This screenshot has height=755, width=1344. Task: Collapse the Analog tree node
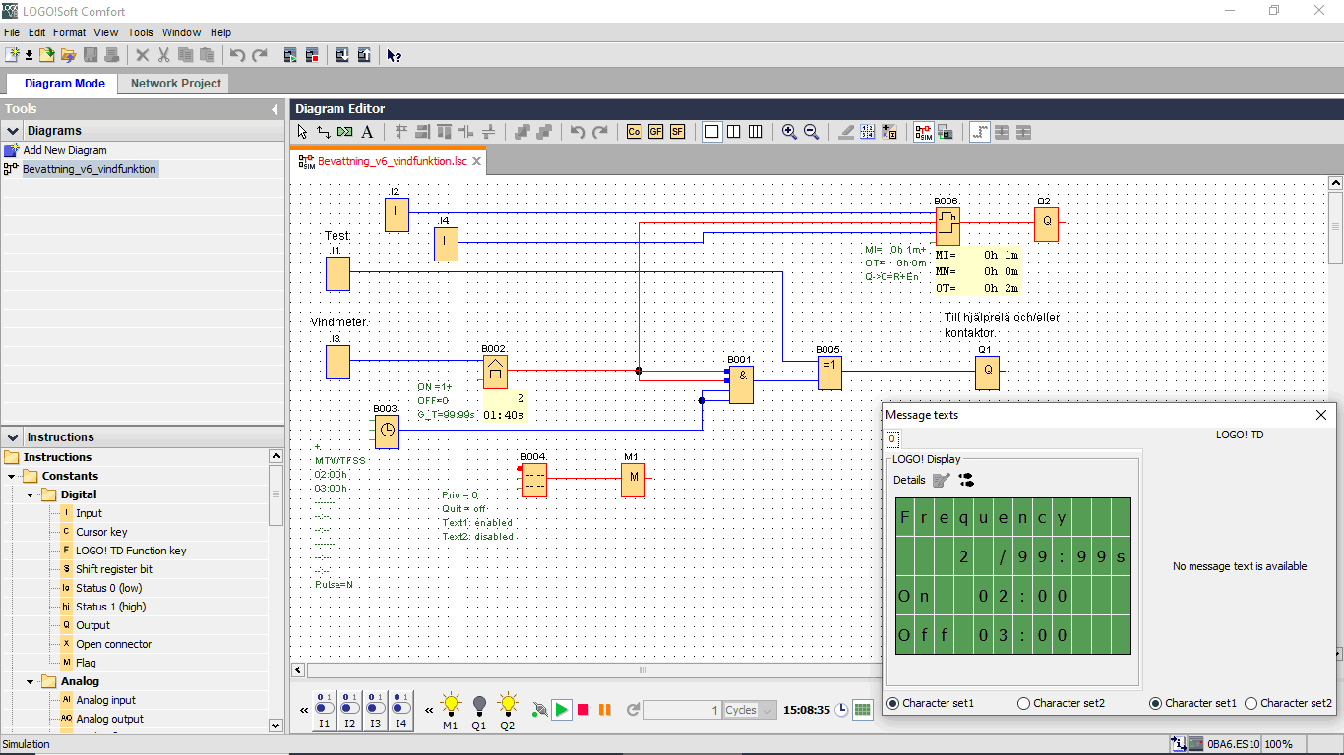click(x=31, y=681)
